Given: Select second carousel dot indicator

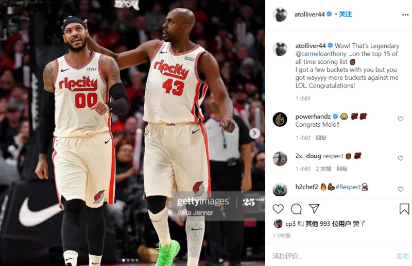Looking at the screenshot, I should coord(128,260).
